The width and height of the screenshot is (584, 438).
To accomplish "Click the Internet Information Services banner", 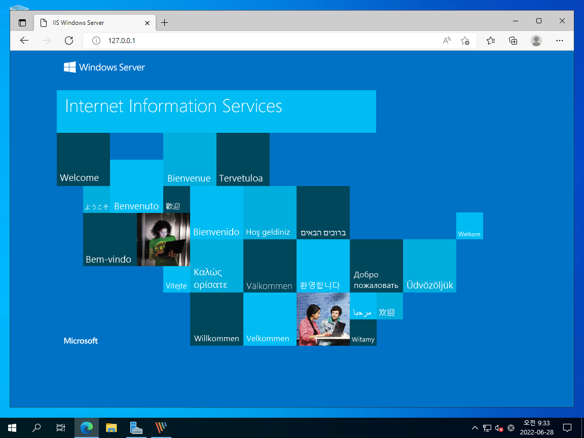I will tap(216, 112).
